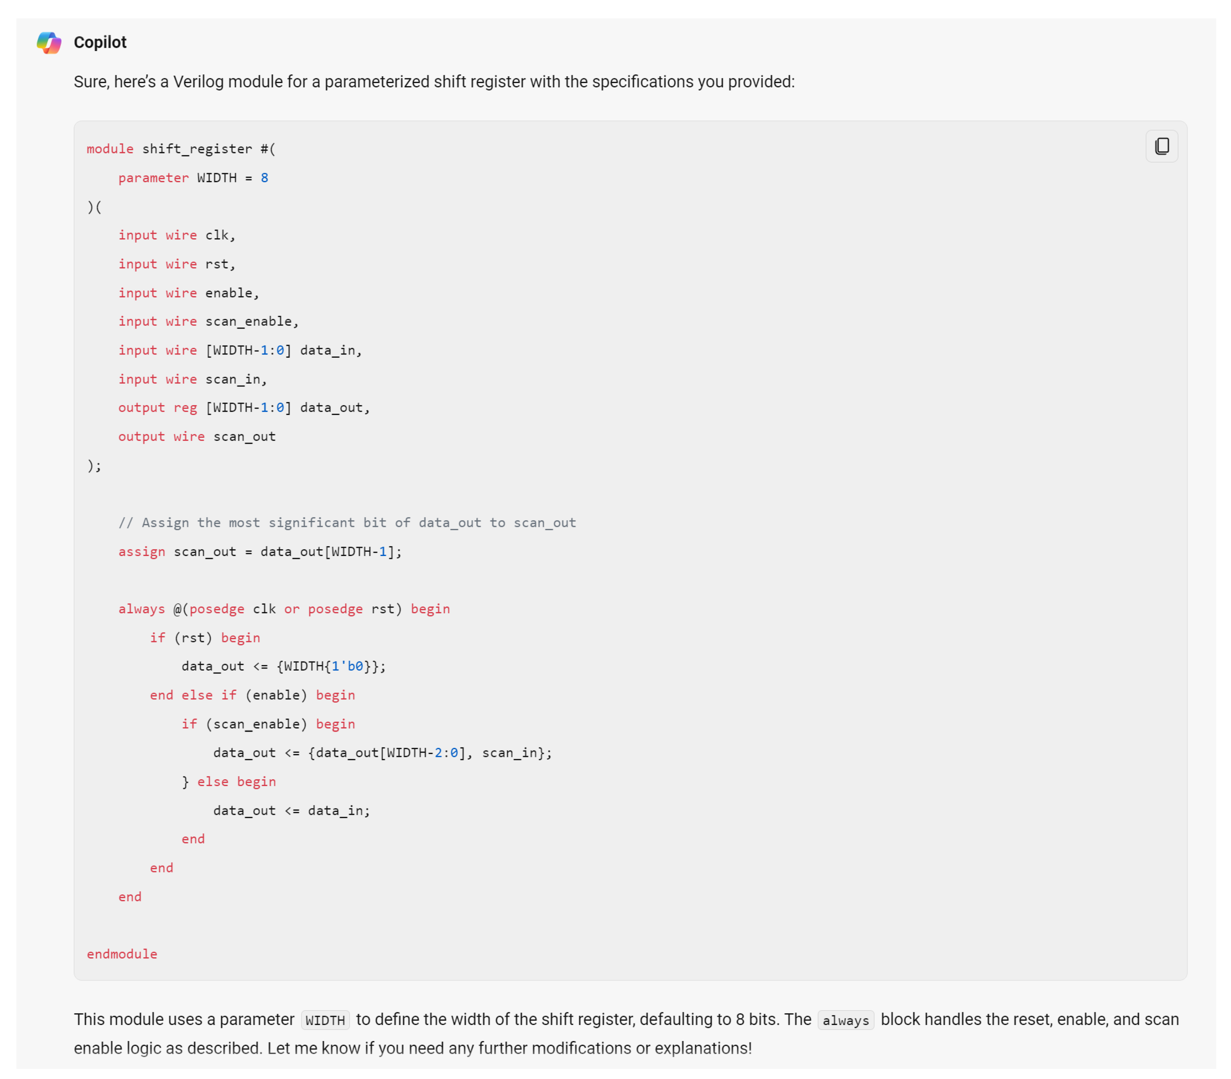Image resolution: width=1231 pixels, height=1079 pixels.
Task: Click the 'always @(posedge clk' line
Action: [x=284, y=609]
